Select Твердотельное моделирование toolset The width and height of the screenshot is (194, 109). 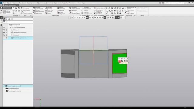pos(6,8)
